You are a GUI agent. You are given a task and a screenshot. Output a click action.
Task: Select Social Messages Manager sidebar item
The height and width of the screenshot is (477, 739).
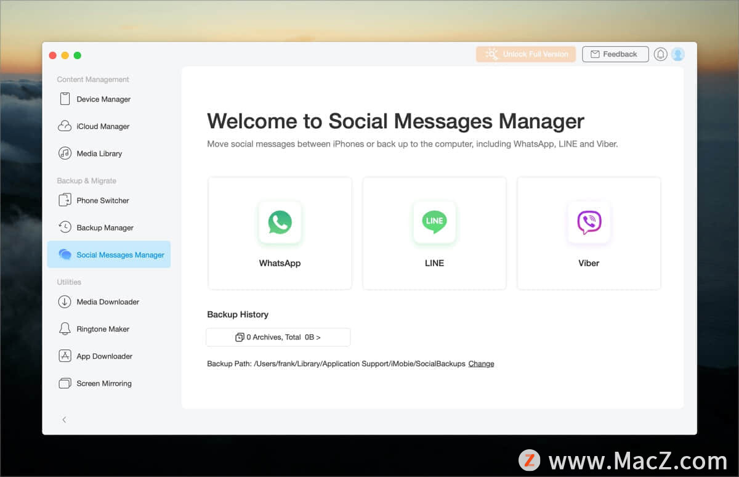(109, 255)
